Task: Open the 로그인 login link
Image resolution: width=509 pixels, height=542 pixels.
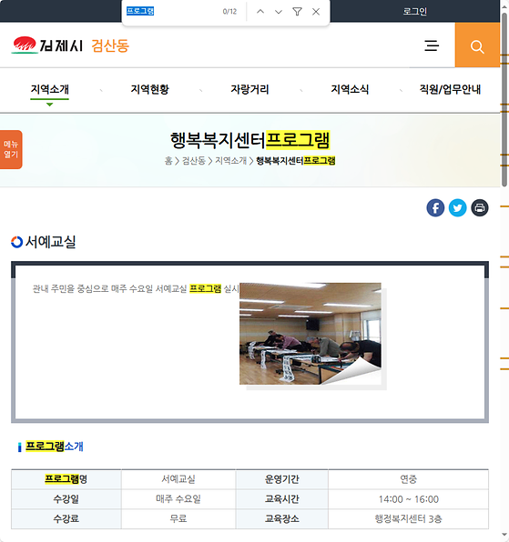Action: 415,12
